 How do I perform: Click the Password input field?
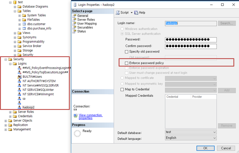[x=191, y=40]
